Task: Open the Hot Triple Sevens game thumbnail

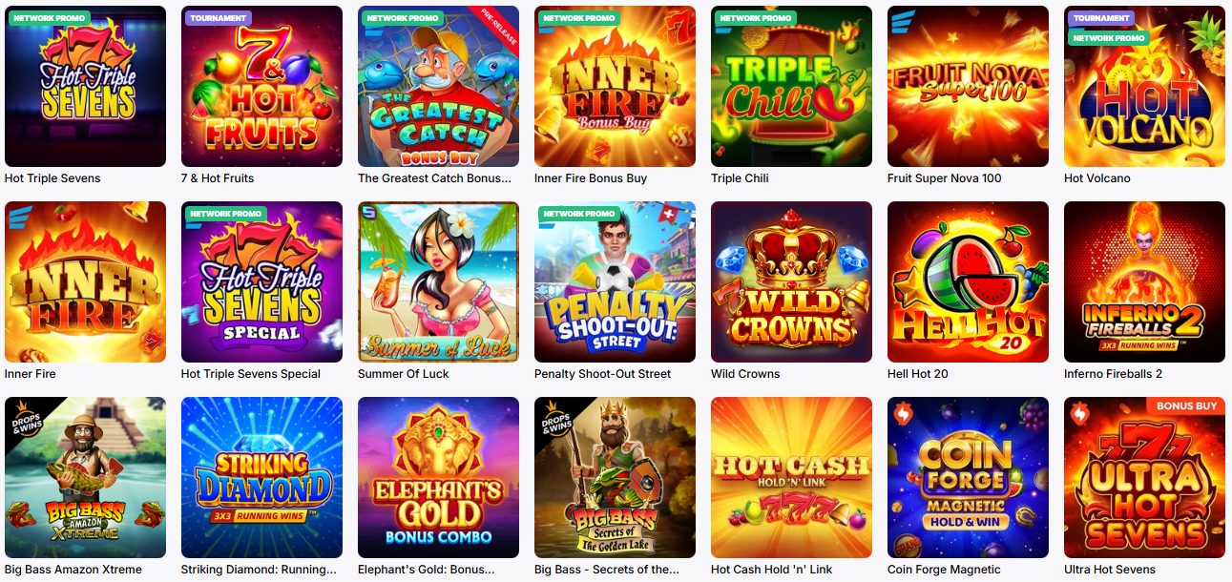Action: [x=85, y=87]
